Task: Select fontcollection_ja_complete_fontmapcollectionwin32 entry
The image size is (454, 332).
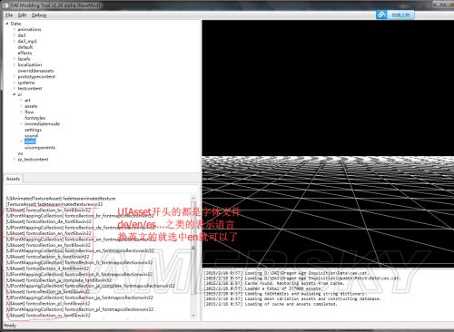Action: [91, 286]
